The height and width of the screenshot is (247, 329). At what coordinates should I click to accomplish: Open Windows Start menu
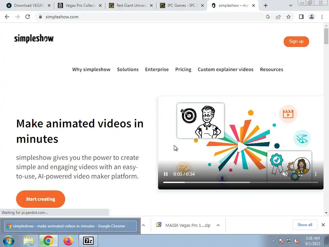pos(9,241)
